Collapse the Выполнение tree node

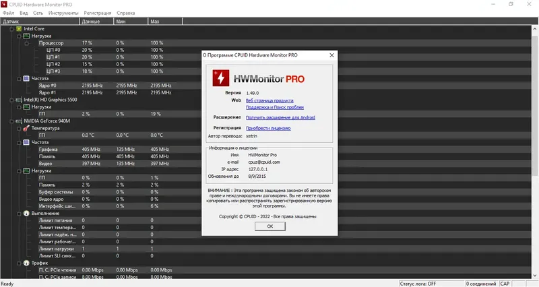click(x=20, y=214)
